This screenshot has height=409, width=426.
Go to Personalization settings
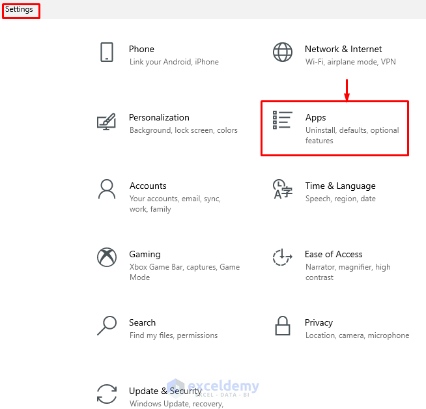159,117
